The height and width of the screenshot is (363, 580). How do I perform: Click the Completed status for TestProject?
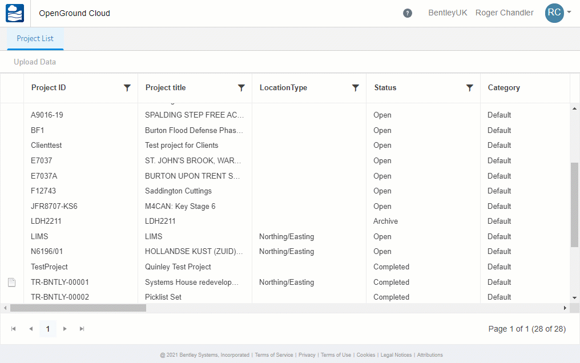tap(392, 267)
